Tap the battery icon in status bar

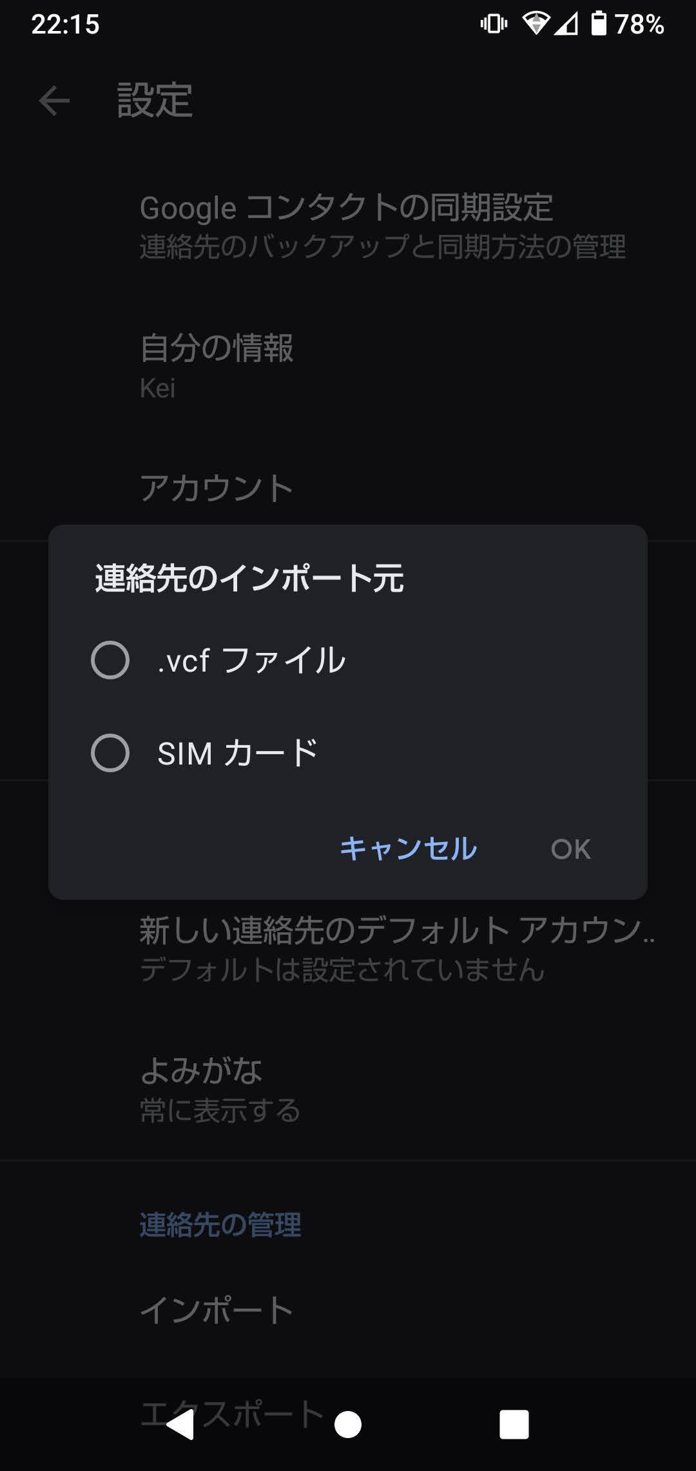tap(599, 24)
